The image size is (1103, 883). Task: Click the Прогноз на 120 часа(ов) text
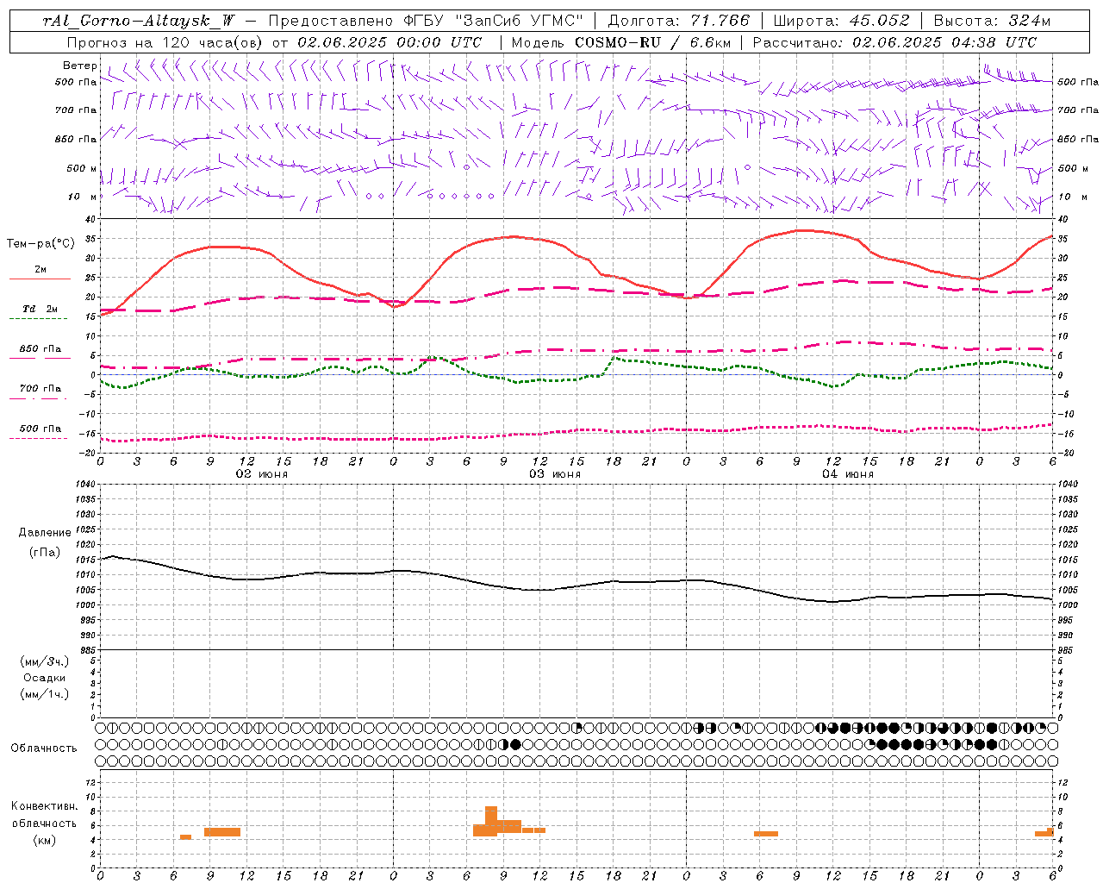(165, 42)
